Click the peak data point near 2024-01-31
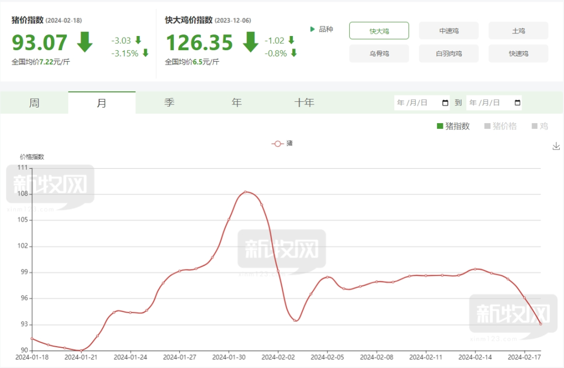 click(x=245, y=192)
